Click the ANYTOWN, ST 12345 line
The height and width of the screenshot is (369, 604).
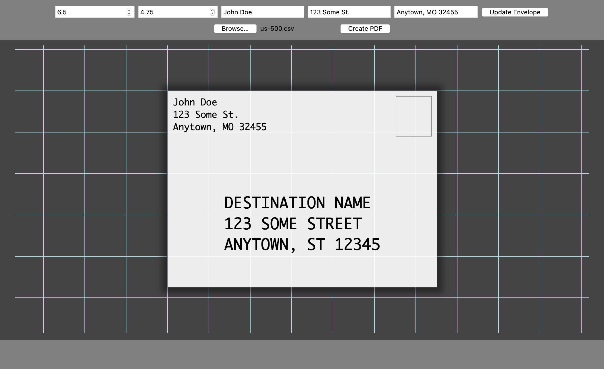[x=302, y=245]
